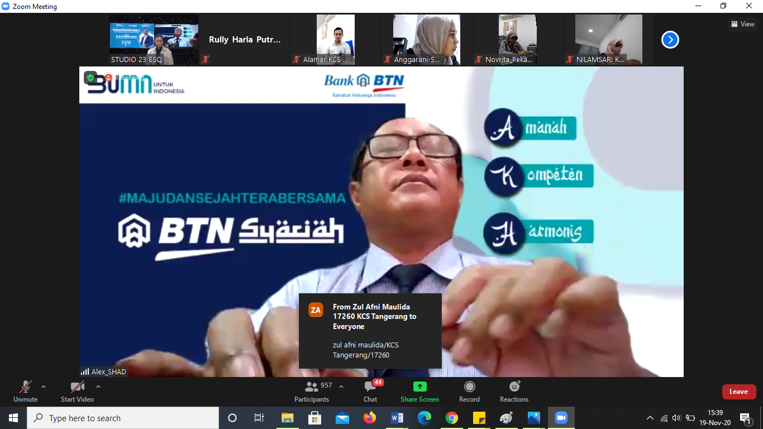The width and height of the screenshot is (763, 429).
Task: Expand video options arrow beside Start Video
Action: (x=98, y=387)
